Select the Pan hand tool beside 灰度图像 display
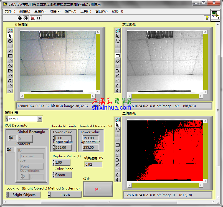The image size is (223, 207). 118,41
